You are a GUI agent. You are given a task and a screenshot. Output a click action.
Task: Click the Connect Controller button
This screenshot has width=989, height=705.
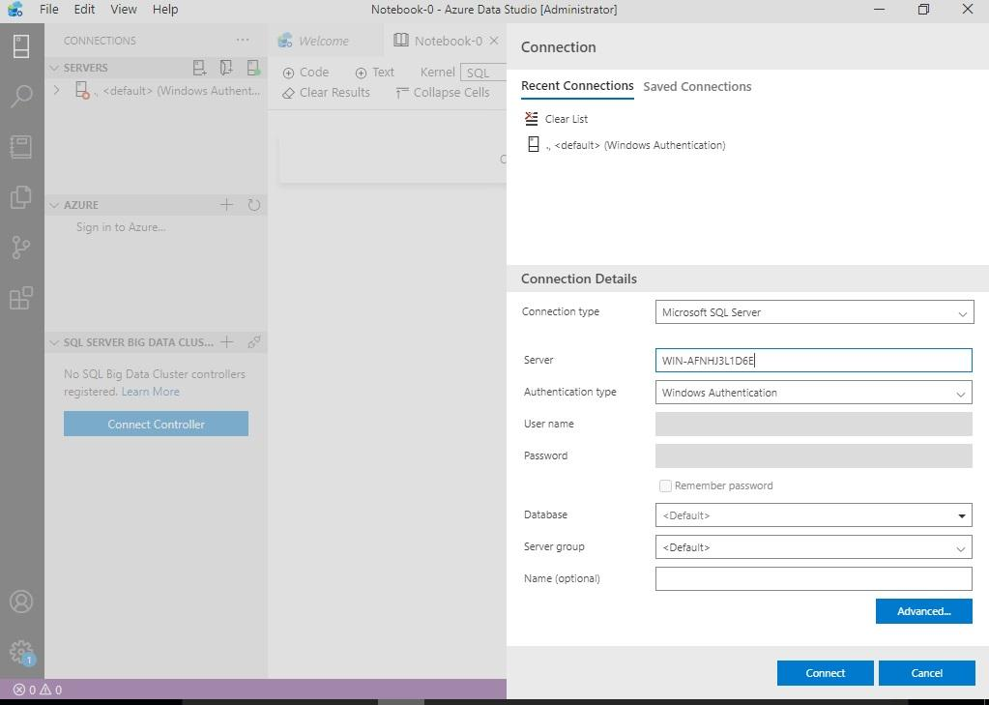(156, 425)
